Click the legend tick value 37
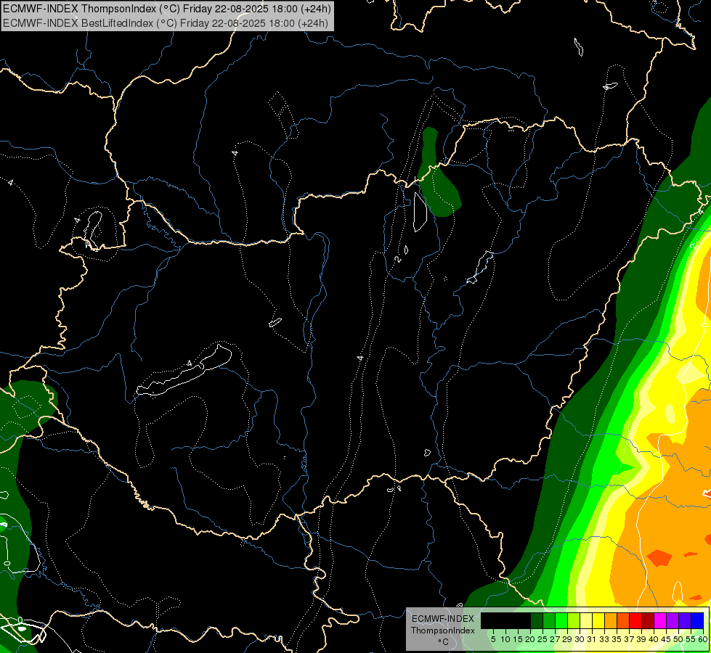The height and width of the screenshot is (653, 711). [629, 639]
